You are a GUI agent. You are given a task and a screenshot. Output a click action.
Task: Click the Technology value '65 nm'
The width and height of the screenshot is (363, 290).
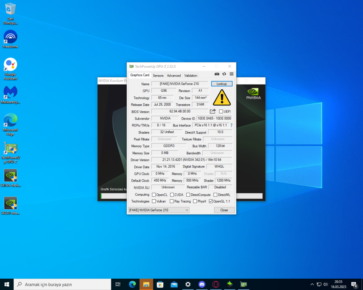coord(162,98)
